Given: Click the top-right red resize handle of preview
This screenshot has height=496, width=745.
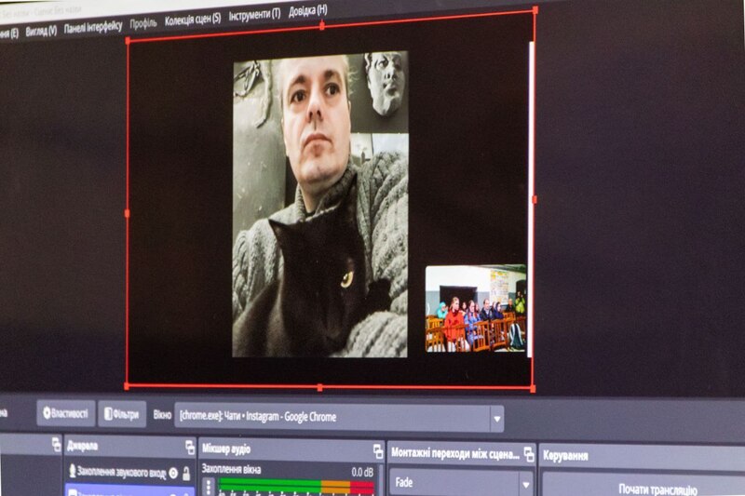Looking at the screenshot, I should point(535,10).
